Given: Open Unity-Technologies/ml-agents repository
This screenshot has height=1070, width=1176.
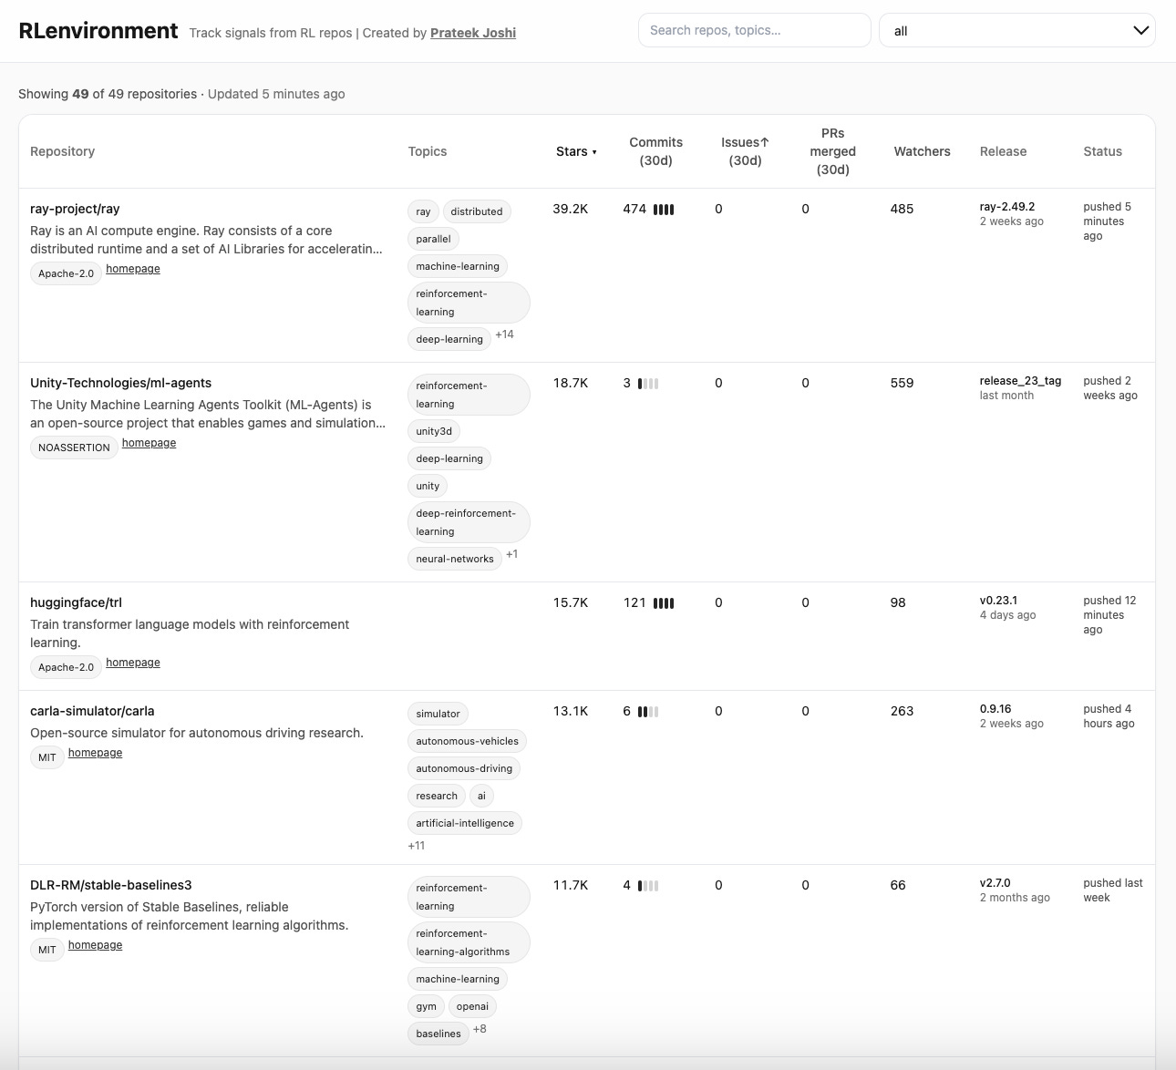Looking at the screenshot, I should click(120, 383).
